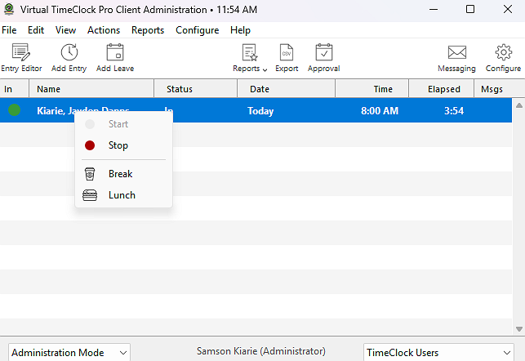
Task: Click the Configure gear icon
Action: (503, 52)
